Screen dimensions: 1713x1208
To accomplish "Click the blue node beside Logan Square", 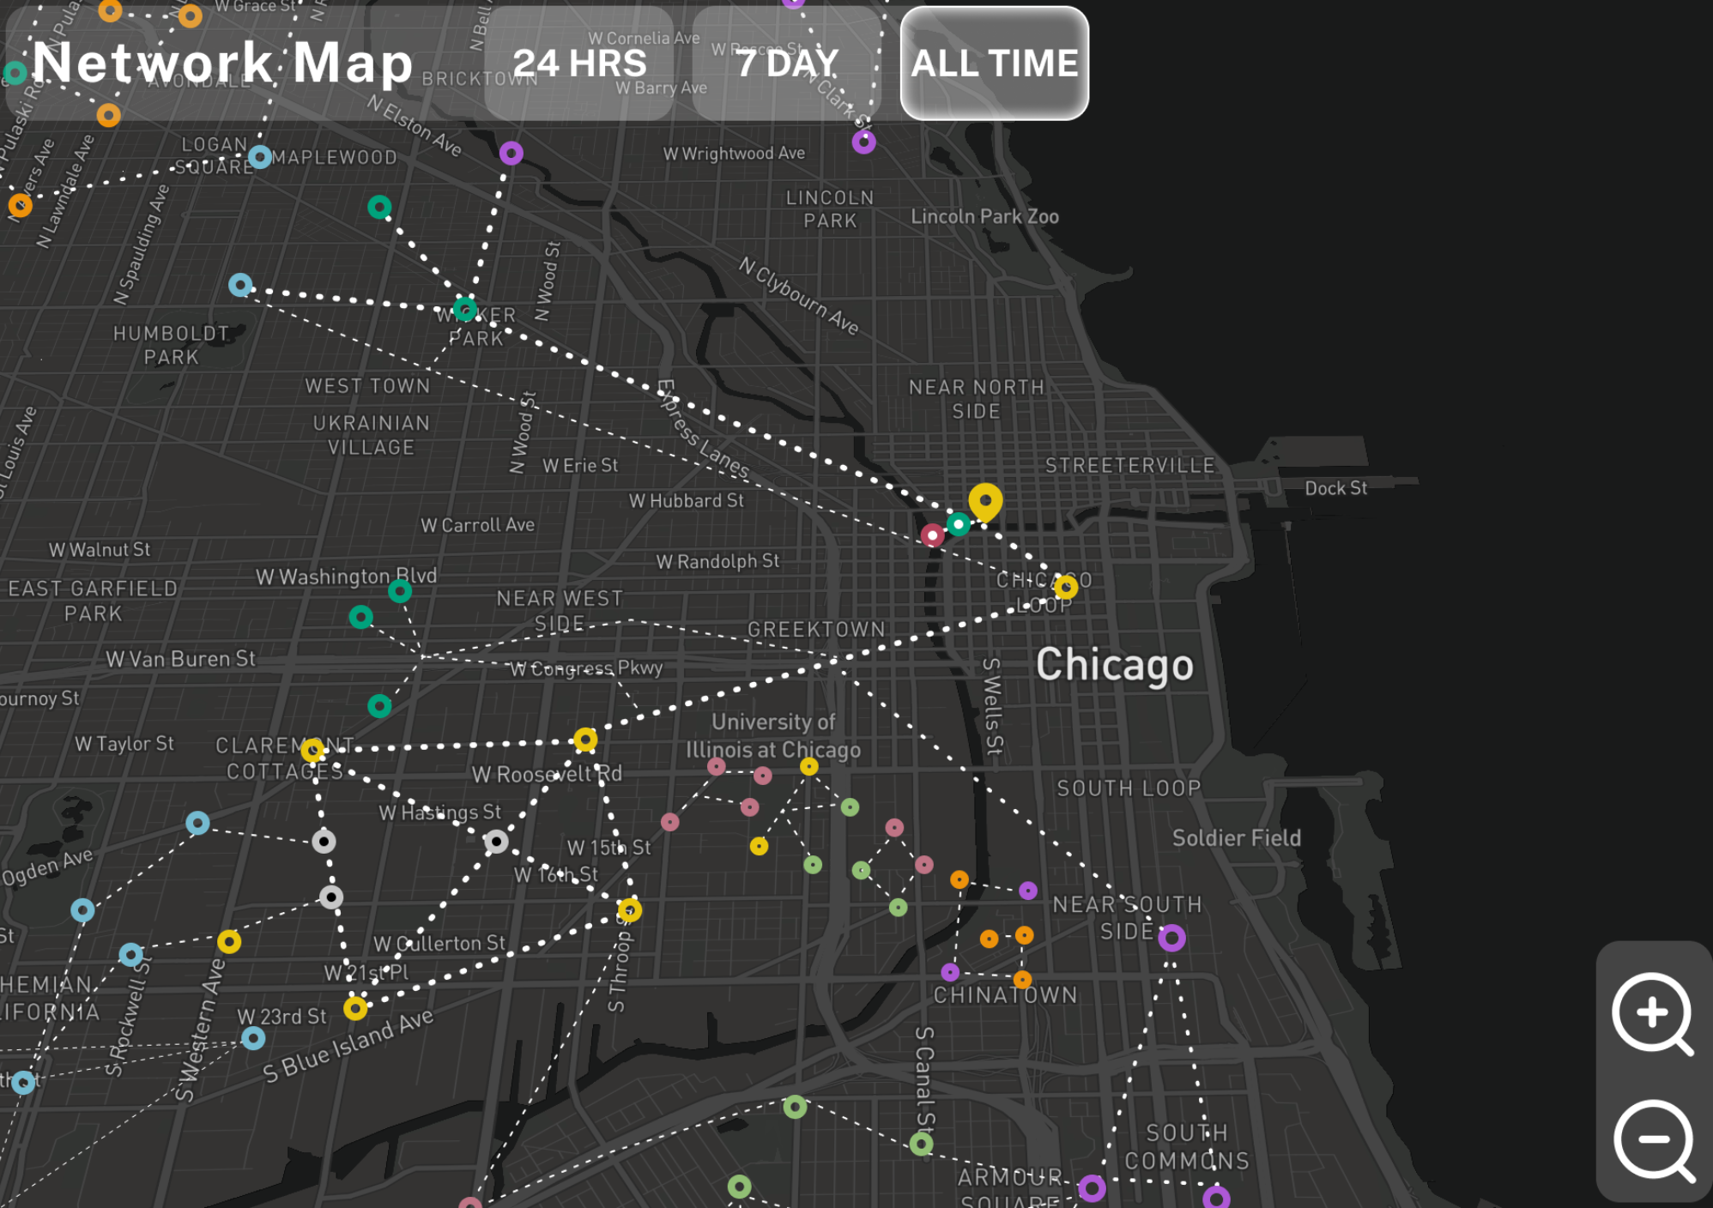I will [x=259, y=157].
